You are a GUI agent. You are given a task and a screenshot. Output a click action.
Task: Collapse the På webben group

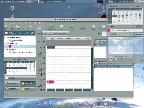(5, 43)
